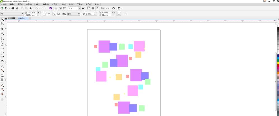279x116 pixels.
Task: Select the Crop tool
Action: pos(2,29)
